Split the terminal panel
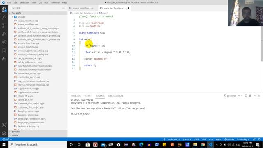The image size is (263, 148). click(x=246, y=96)
